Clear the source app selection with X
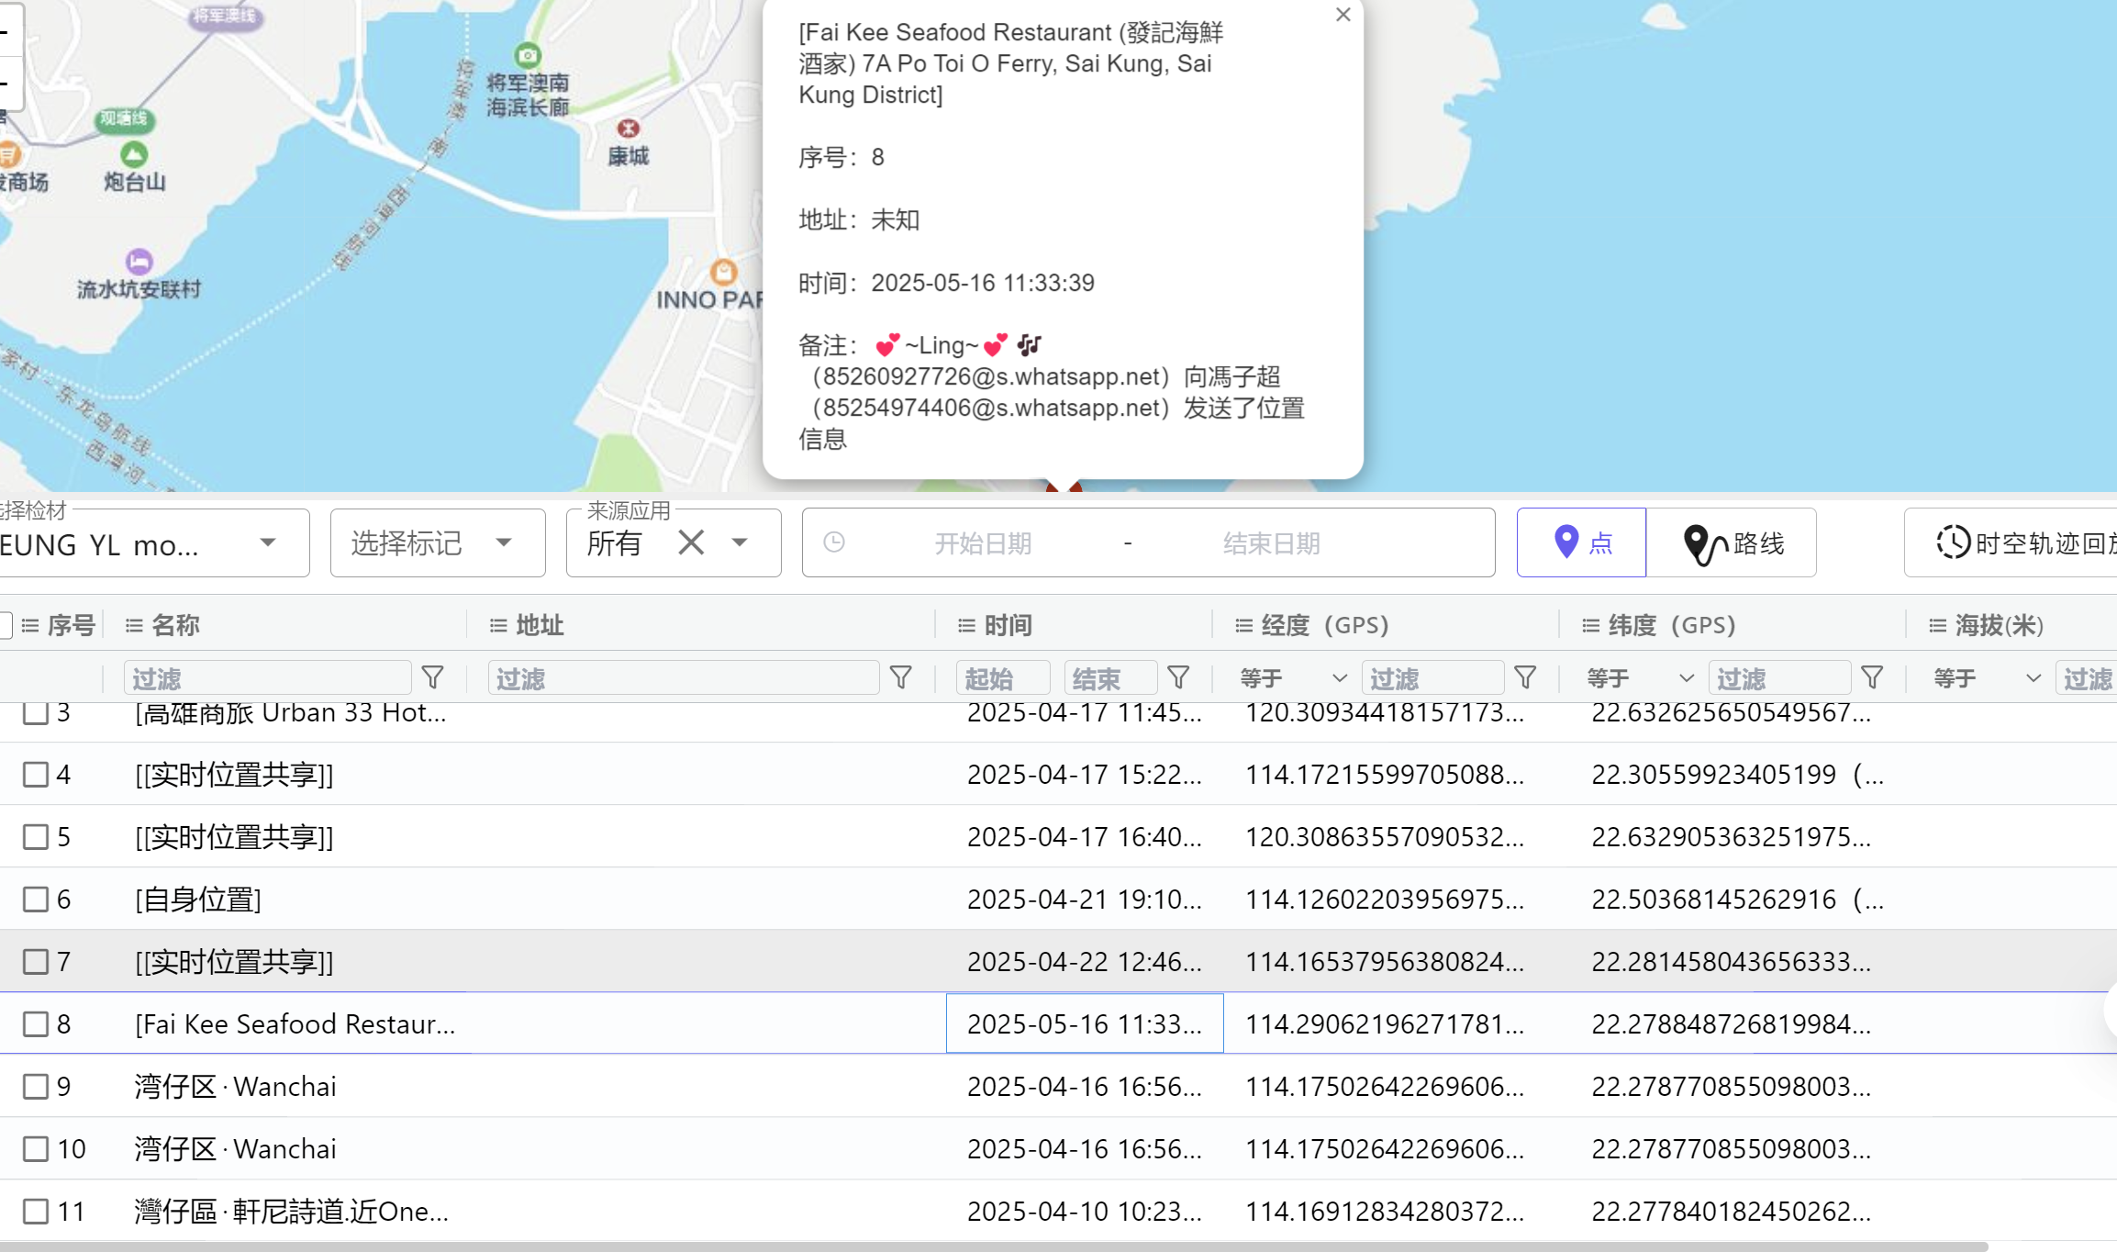The width and height of the screenshot is (2117, 1252). click(691, 542)
